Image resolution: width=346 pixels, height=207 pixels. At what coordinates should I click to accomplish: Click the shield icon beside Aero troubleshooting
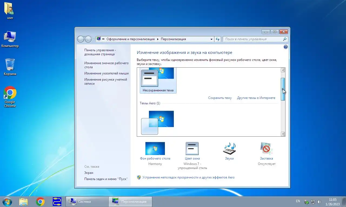(x=139, y=177)
